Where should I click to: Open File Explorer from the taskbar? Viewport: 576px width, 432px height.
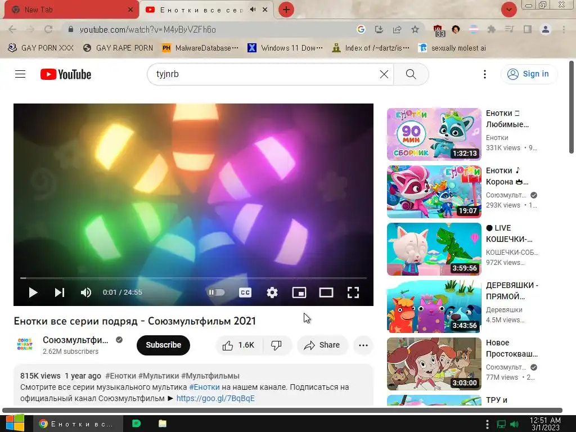163,424
